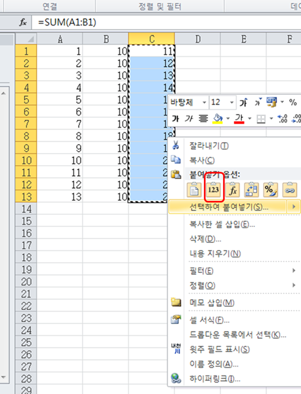Image resolution: width=301 pixels, height=394 pixels.
Task: Choose the Paste Link chain icon
Action: [290, 190]
